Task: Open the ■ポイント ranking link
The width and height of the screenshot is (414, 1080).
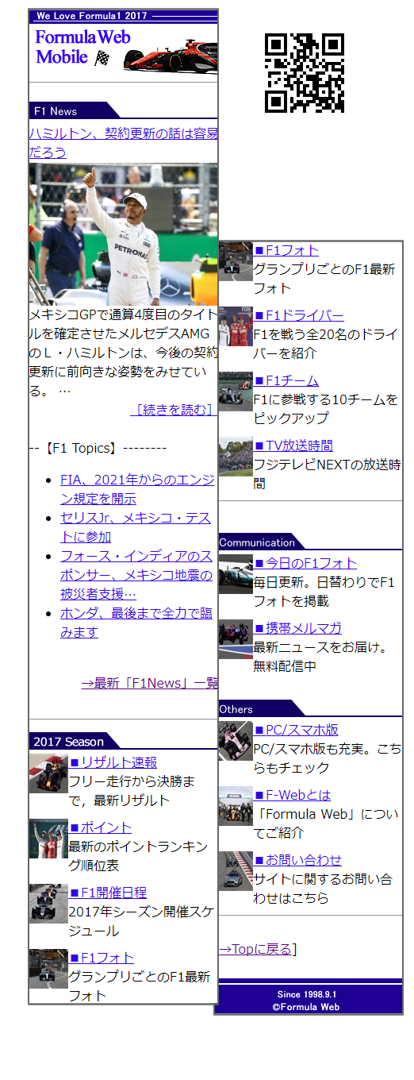Action: point(100,827)
